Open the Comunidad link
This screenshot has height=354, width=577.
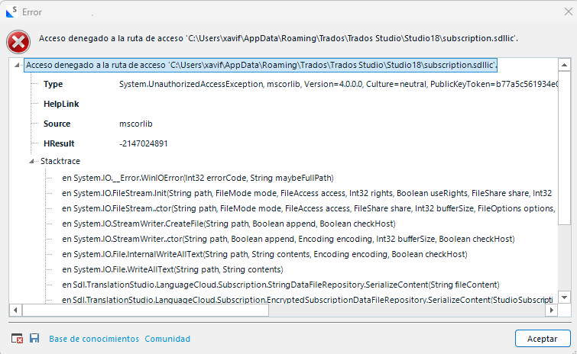click(x=167, y=339)
